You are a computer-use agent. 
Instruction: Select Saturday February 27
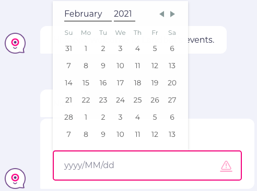pyautogui.click(x=172, y=100)
